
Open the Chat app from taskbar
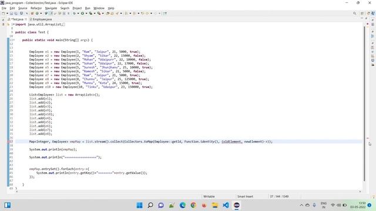click(161, 205)
